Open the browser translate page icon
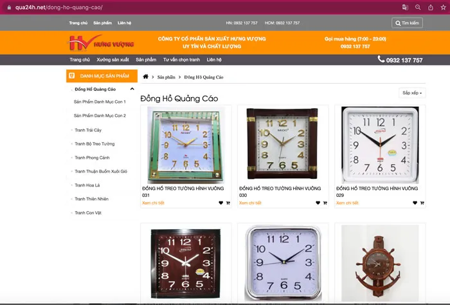The height and width of the screenshot is (305, 450). tap(405, 8)
